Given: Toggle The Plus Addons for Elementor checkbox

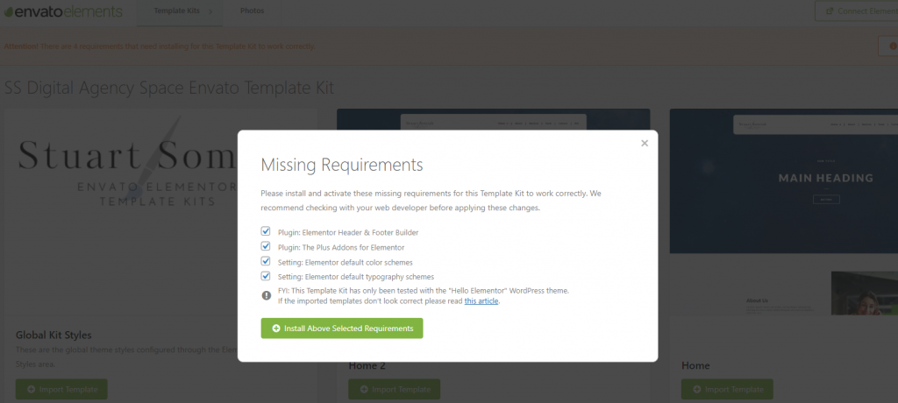Looking at the screenshot, I should 266,246.
